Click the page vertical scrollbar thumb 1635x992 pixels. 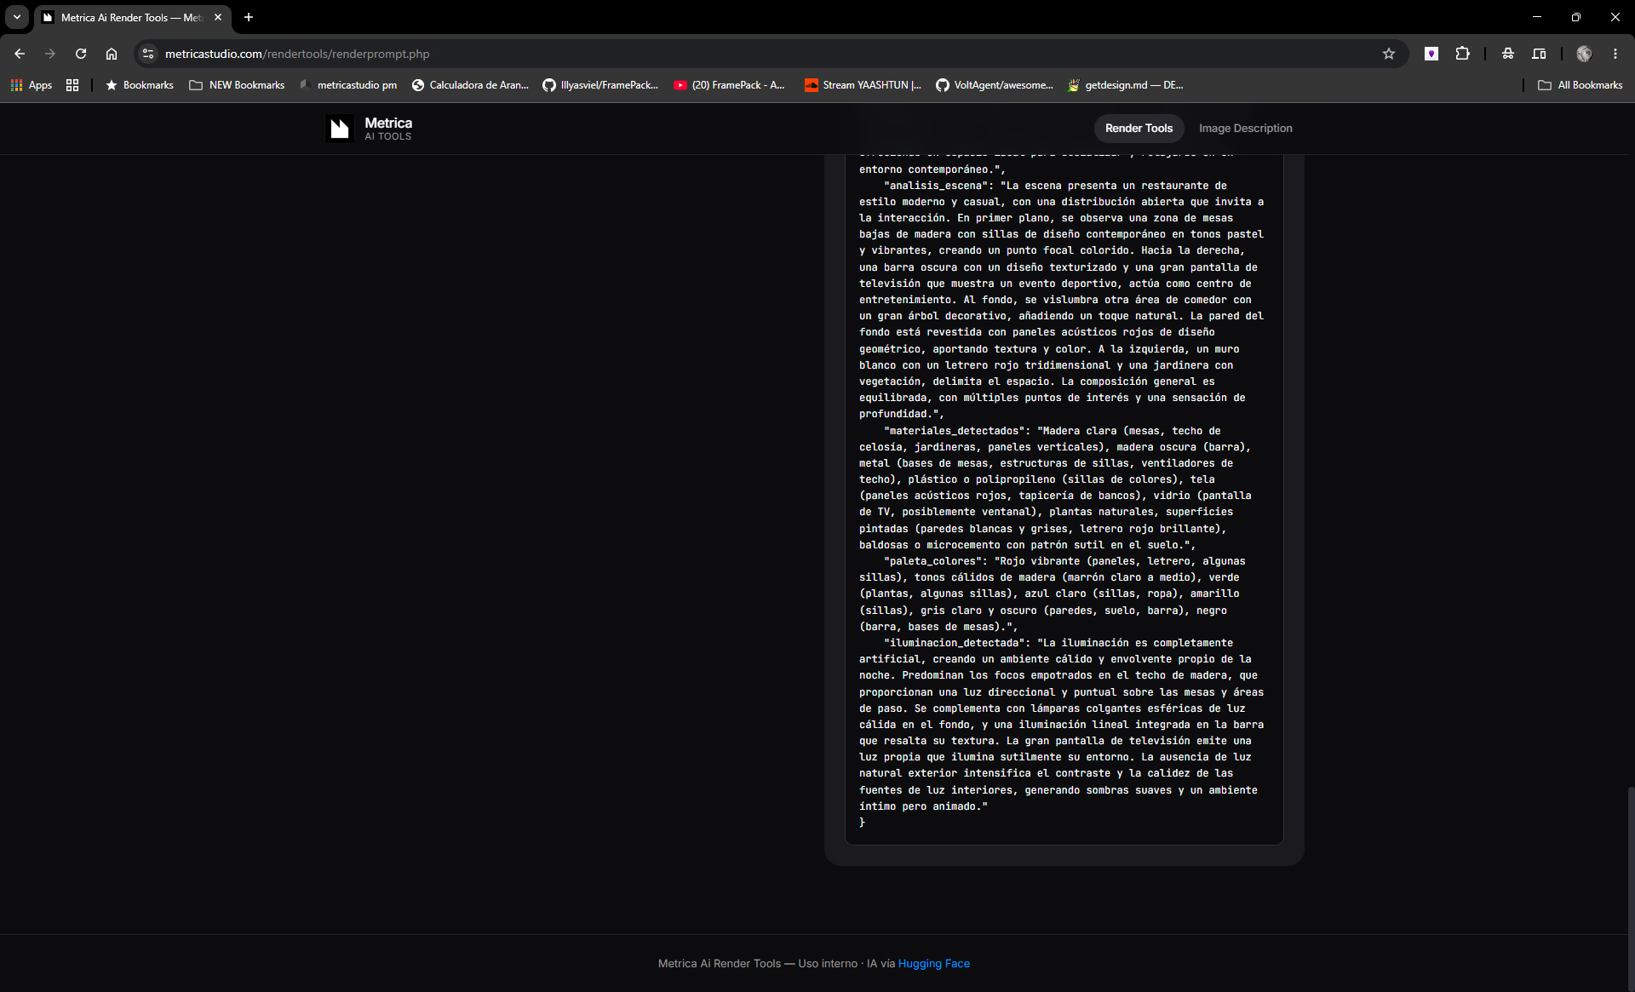[1630, 860]
